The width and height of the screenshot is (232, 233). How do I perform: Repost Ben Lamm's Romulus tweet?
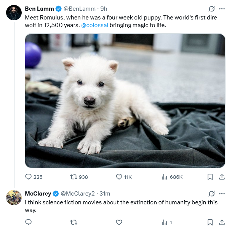[x=74, y=177]
